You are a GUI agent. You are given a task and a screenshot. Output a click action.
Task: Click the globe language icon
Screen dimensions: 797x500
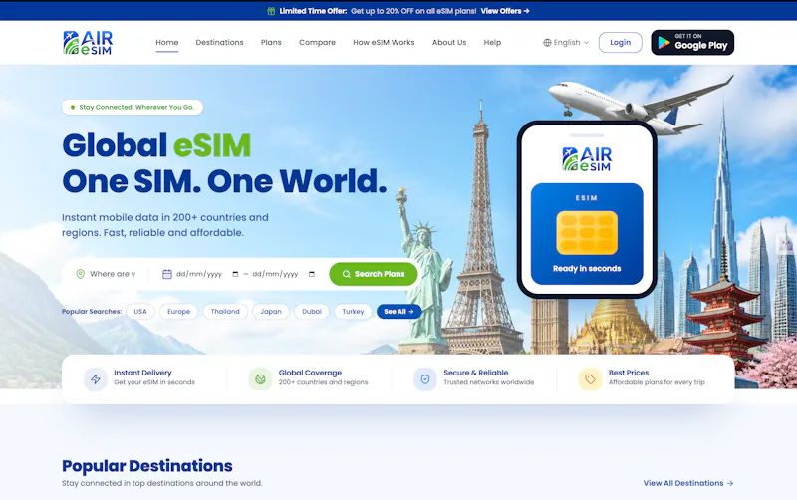pos(547,43)
